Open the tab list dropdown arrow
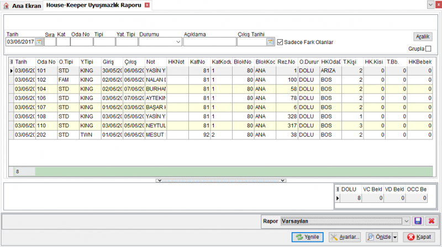 tap(430, 5)
